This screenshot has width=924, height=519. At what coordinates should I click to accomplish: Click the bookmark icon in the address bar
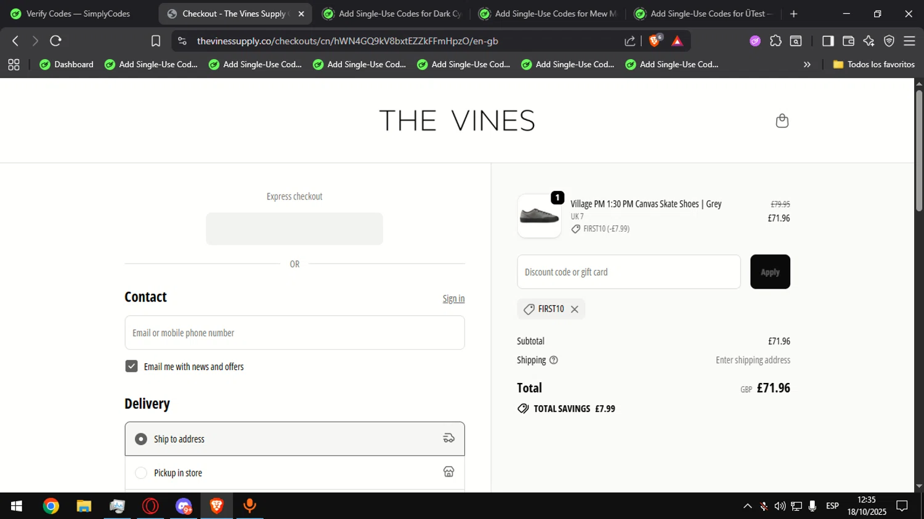156,41
